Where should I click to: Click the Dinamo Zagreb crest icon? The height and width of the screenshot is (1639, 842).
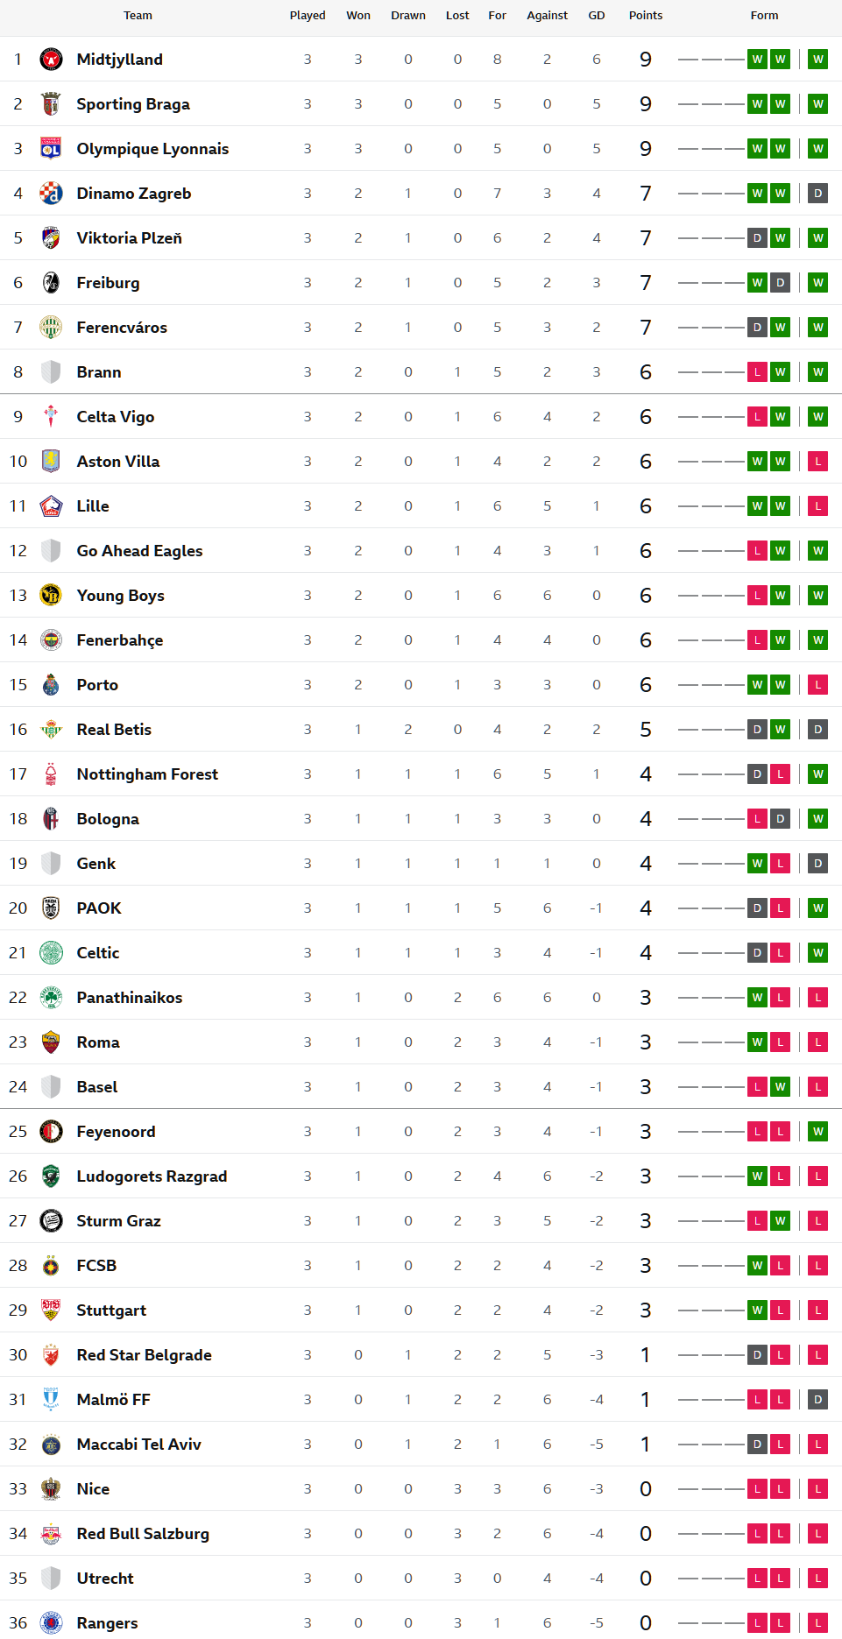click(x=51, y=194)
